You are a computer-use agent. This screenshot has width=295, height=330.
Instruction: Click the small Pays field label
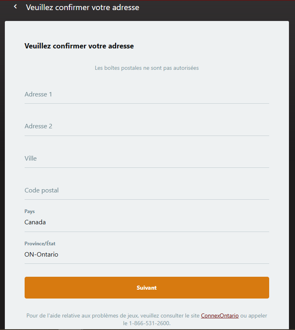30,211
